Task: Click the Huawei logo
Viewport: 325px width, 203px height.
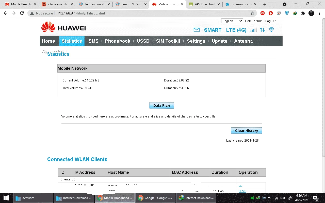Action: pos(63,27)
